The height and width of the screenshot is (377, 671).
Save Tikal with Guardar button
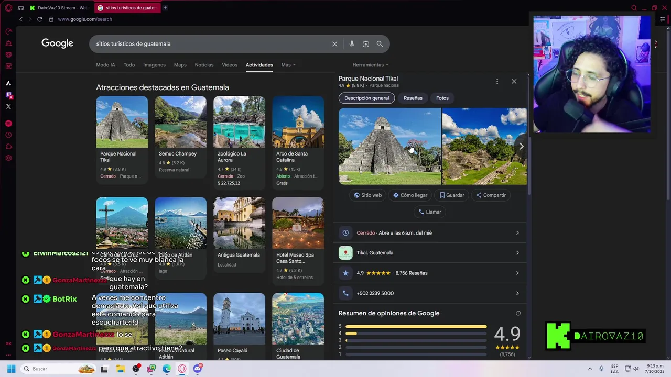pyautogui.click(x=452, y=195)
